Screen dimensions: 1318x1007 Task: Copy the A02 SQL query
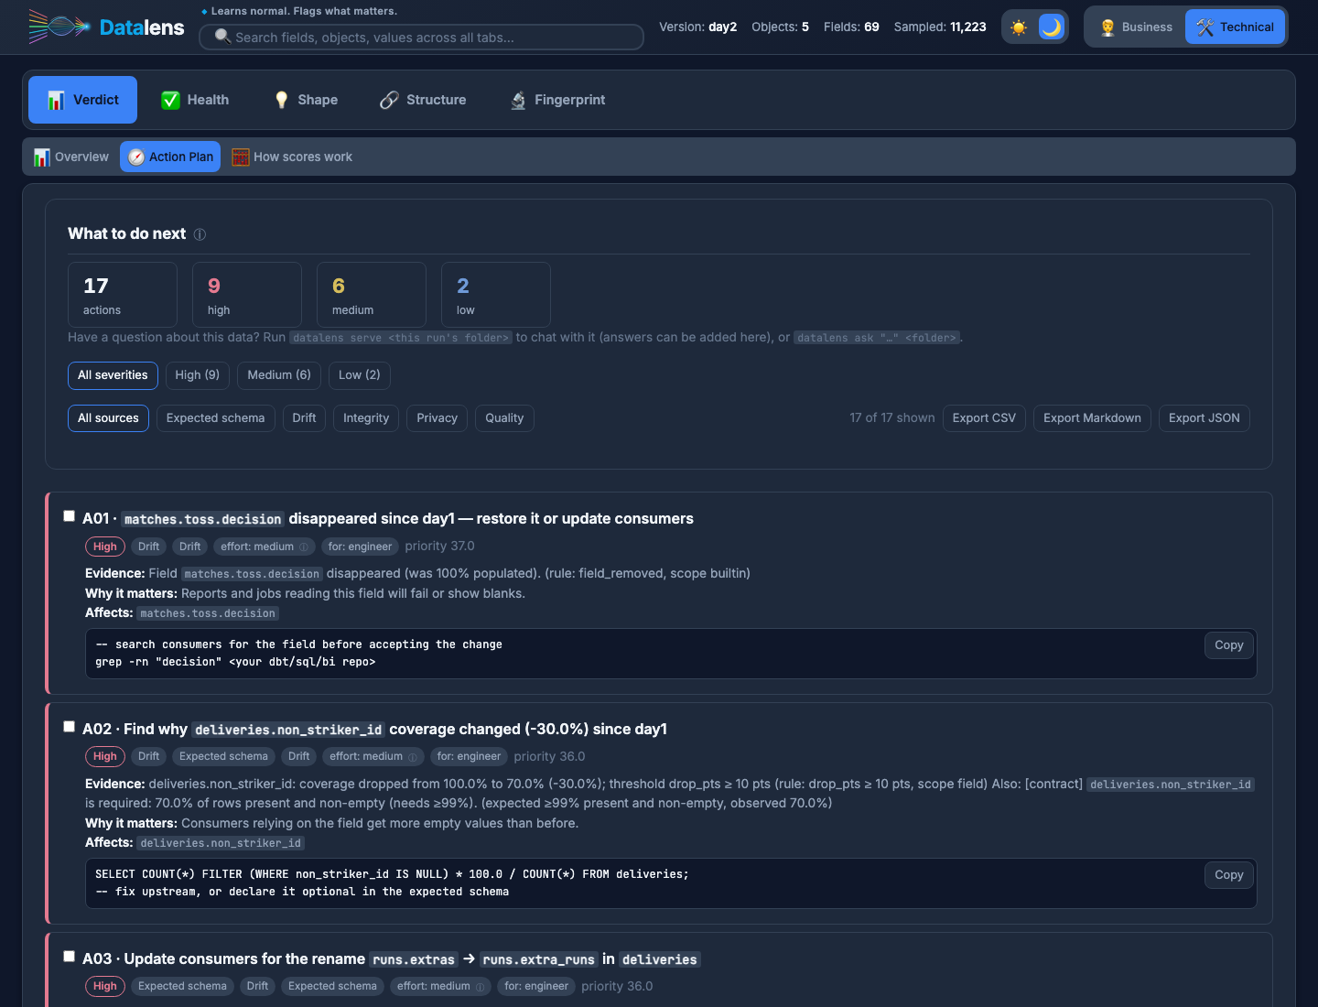tap(1229, 875)
